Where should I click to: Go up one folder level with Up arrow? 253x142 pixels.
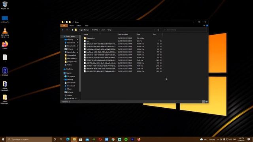[72, 30]
